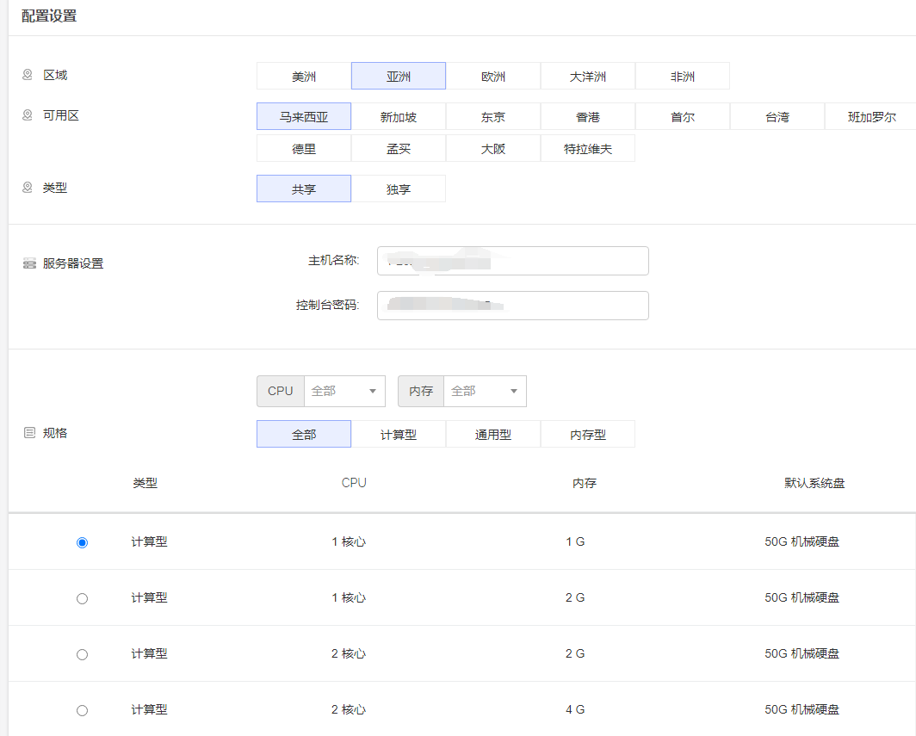The width and height of the screenshot is (916, 736).
Task: Select the 1 核心 2 G plan radio button
Action: coord(82,598)
